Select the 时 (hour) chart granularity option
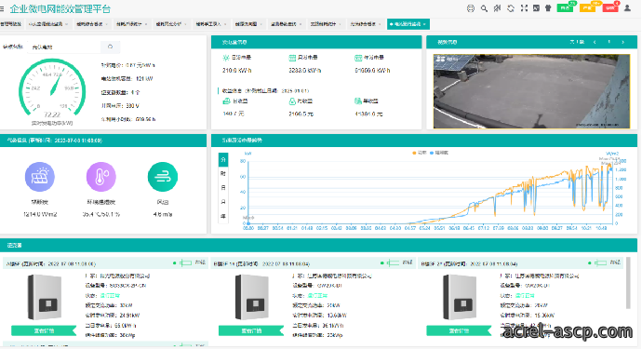642x350 pixels. [223, 173]
